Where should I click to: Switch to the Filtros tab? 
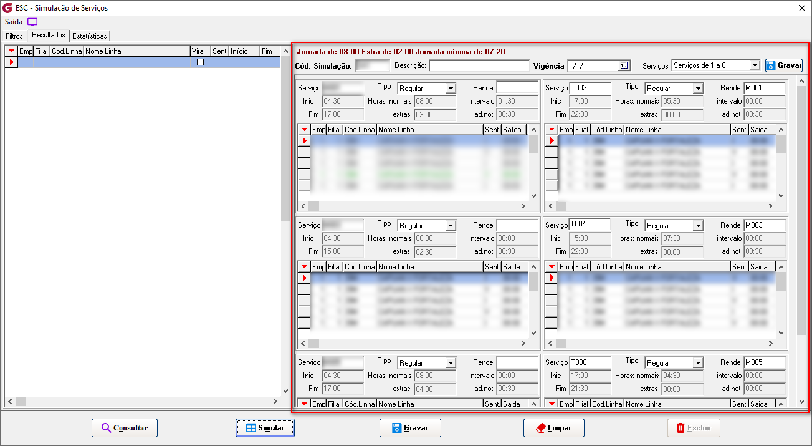point(14,36)
